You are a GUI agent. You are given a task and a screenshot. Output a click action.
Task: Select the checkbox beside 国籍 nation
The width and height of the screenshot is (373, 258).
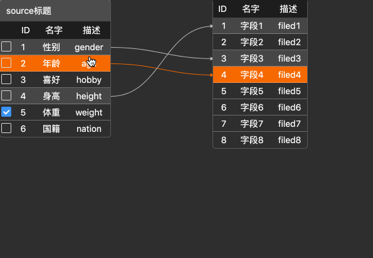pos(6,128)
